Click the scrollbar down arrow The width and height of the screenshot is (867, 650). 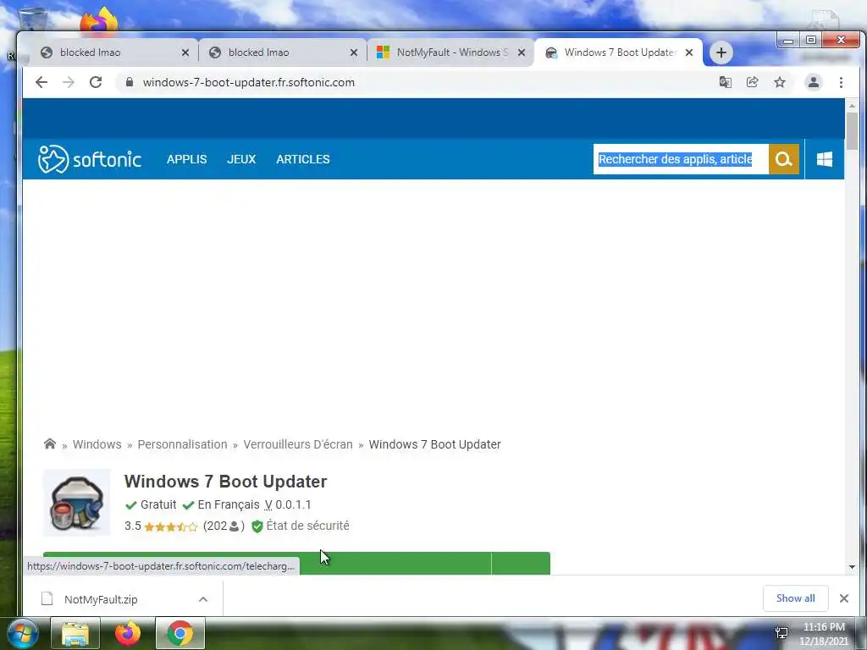[852, 566]
